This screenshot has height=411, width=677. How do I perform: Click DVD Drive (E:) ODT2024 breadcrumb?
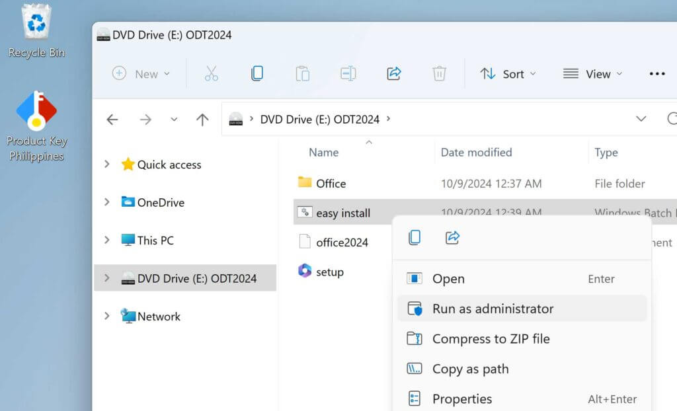click(x=319, y=119)
